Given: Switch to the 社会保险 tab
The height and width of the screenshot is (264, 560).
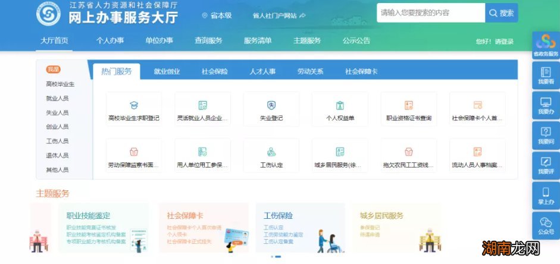Looking at the screenshot, I should coord(215,71).
